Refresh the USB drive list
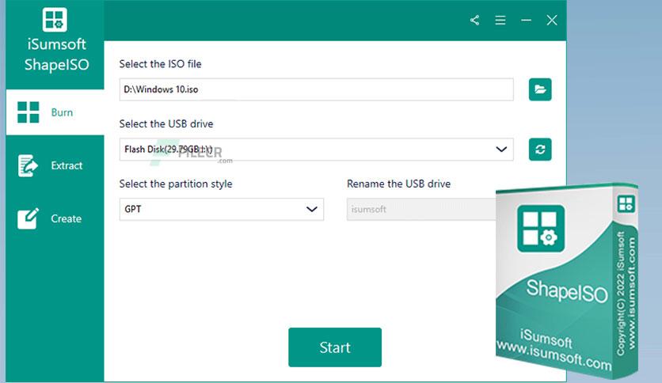Screen dimensions: 662x383 (x=540, y=150)
